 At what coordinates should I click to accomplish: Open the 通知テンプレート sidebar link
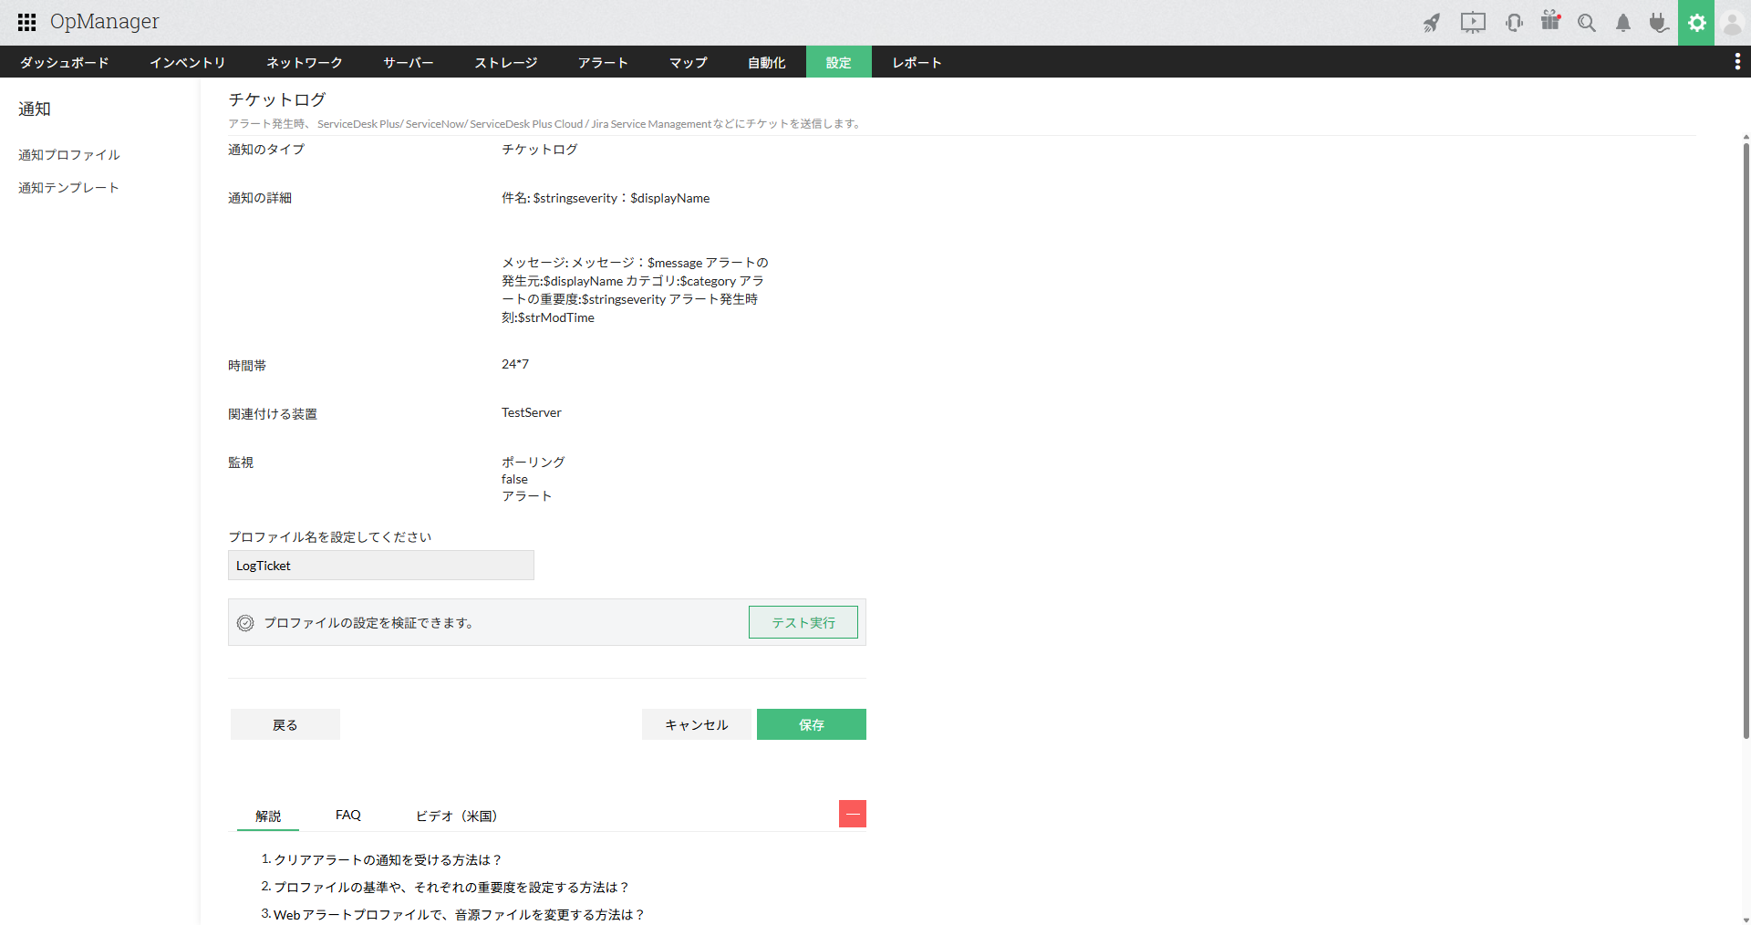pyautogui.click(x=68, y=187)
